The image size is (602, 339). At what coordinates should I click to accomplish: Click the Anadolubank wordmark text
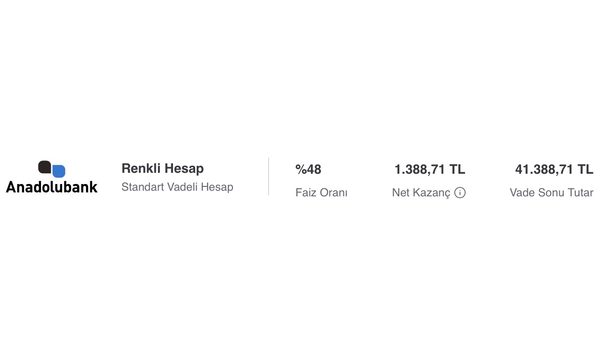pyautogui.click(x=52, y=187)
